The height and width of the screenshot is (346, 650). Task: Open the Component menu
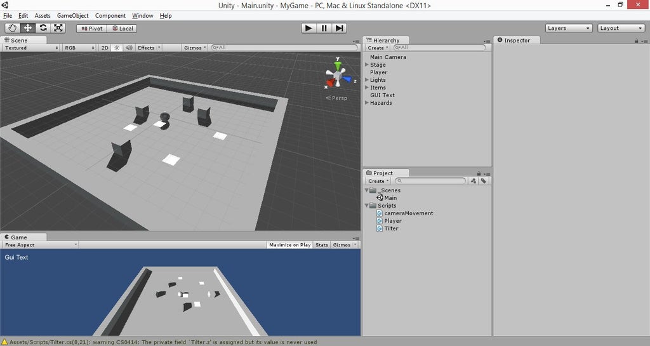coord(110,16)
